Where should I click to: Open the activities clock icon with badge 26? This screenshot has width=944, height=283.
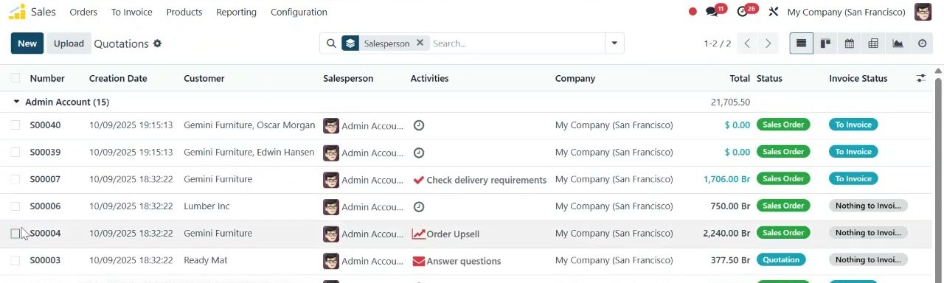pyautogui.click(x=743, y=12)
